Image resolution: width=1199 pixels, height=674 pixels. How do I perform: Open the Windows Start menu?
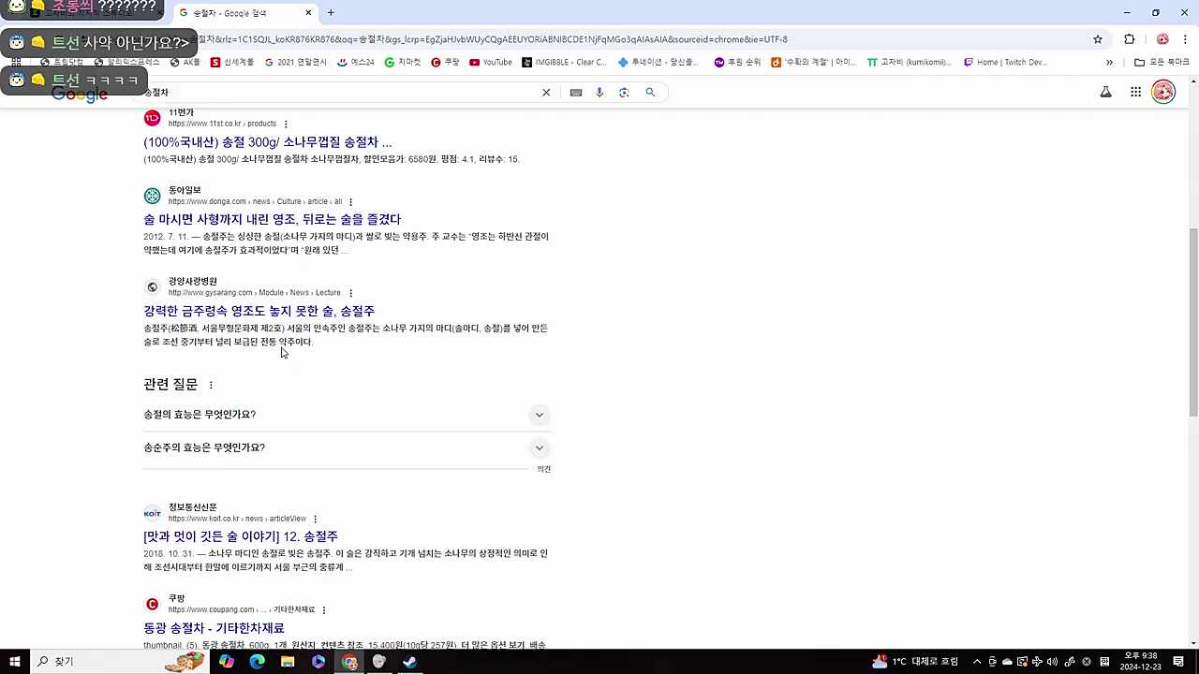tap(15, 662)
